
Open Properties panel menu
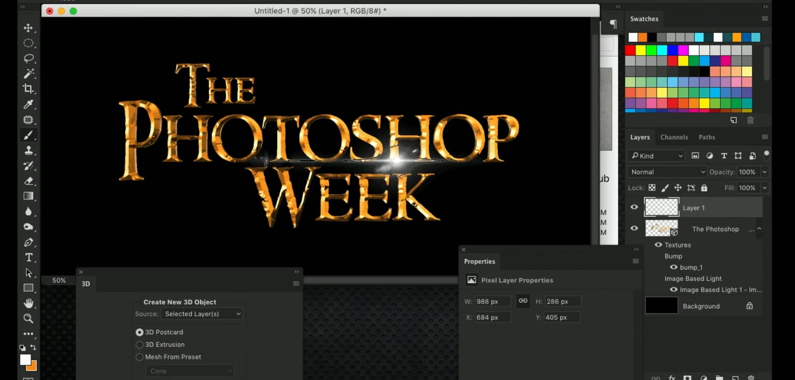click(x=636, y=261)
